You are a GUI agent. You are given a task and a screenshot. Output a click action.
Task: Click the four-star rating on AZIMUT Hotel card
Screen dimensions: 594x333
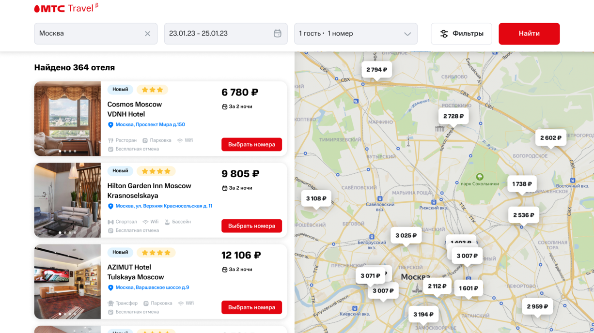(x=156, y=252)
